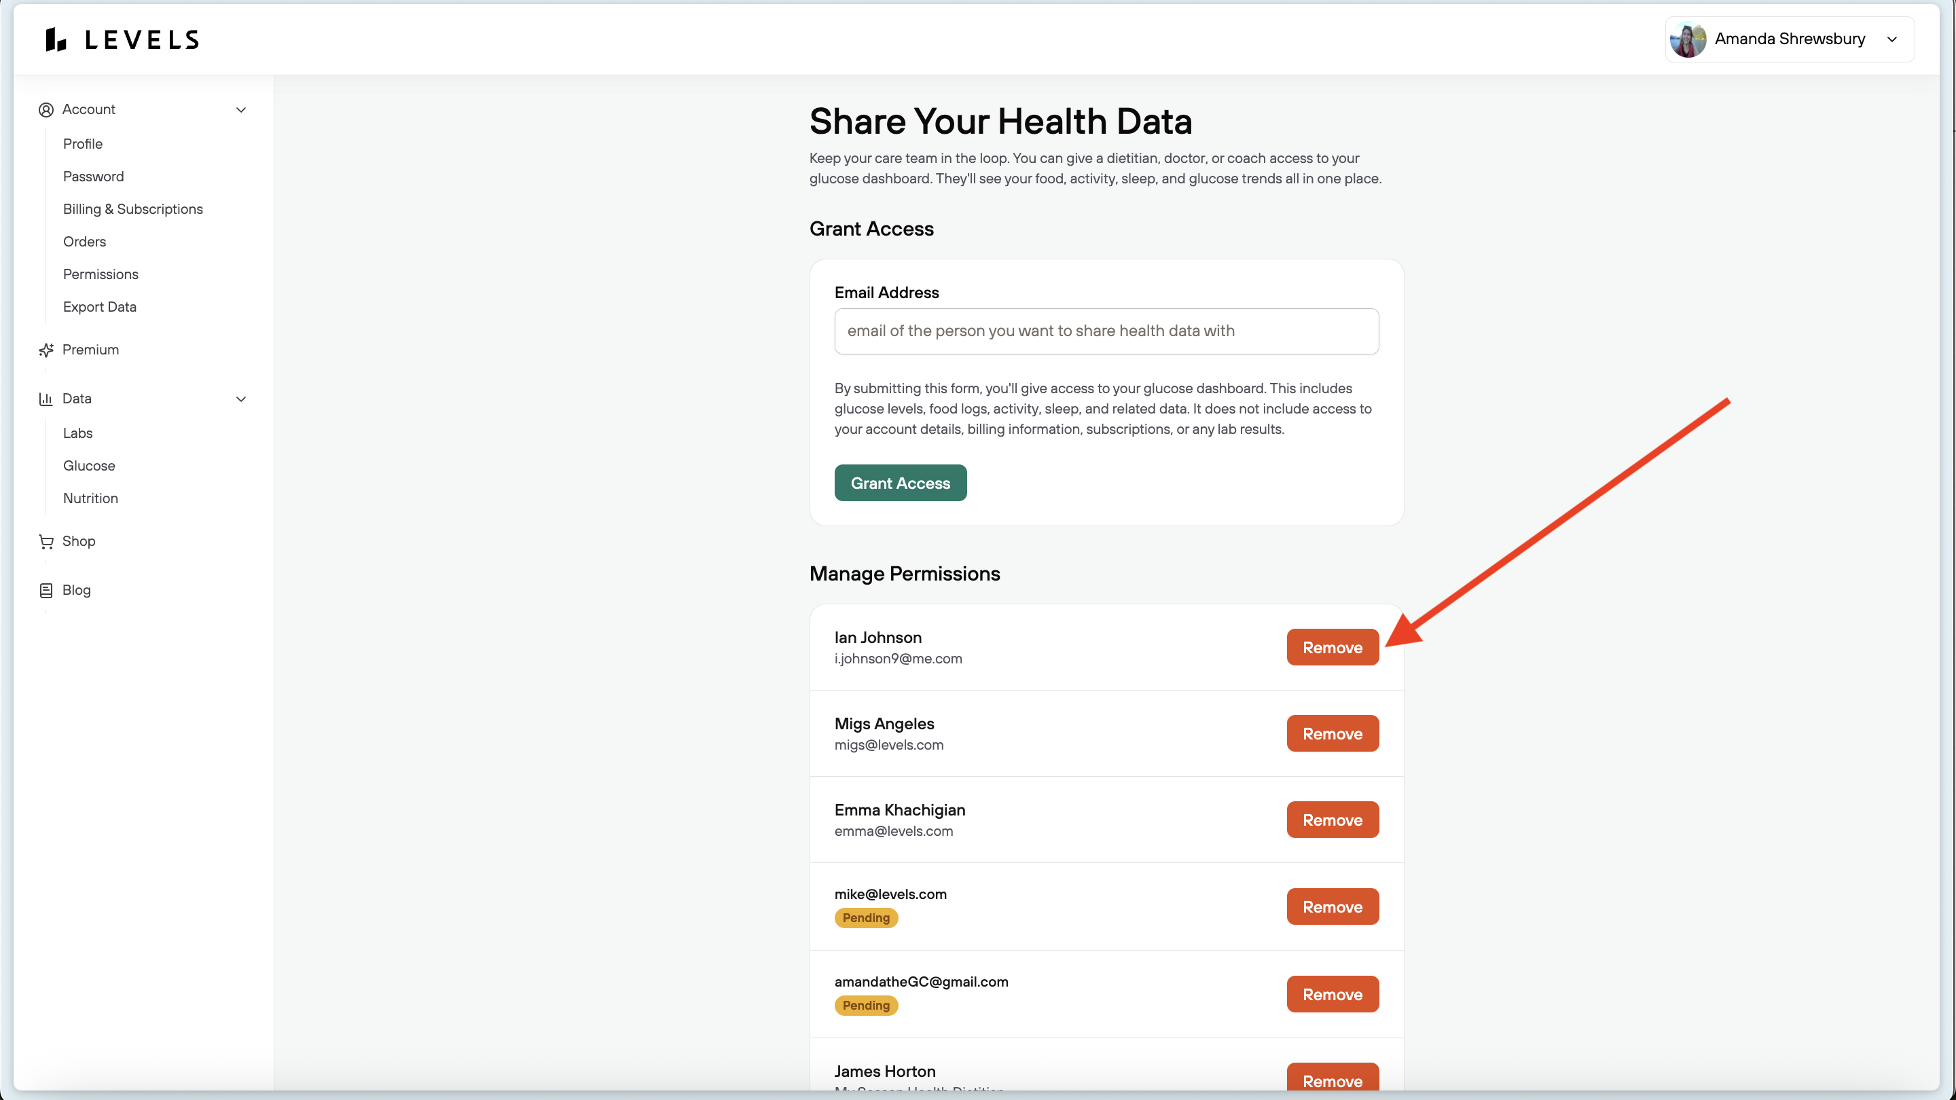Screen dimensions: 1956x1100
Task: Remove Emma Khachigian's access
Action: 1333,820
